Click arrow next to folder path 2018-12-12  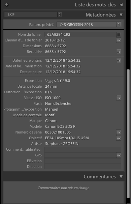pos(119,40)
